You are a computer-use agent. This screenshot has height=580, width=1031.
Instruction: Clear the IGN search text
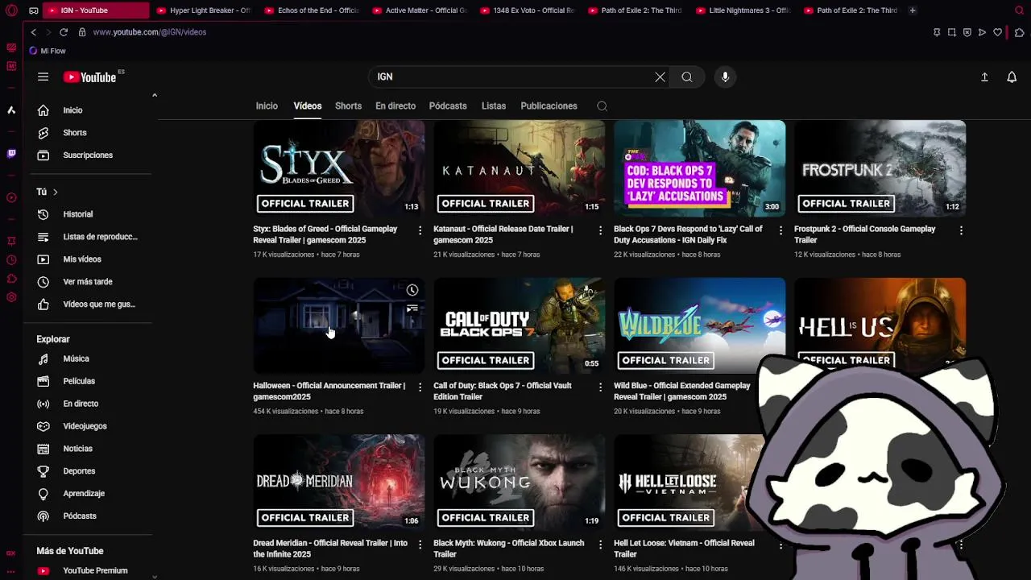click(660, 77)
